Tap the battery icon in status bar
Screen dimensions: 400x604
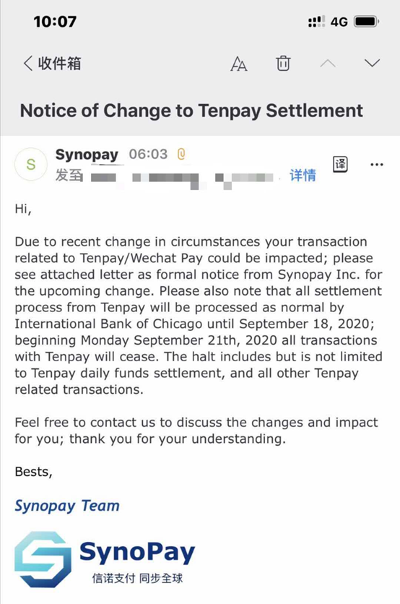366,22
